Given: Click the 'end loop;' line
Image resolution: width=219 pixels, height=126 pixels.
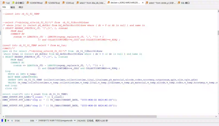Looking at the screenshot, I should 11,86.
